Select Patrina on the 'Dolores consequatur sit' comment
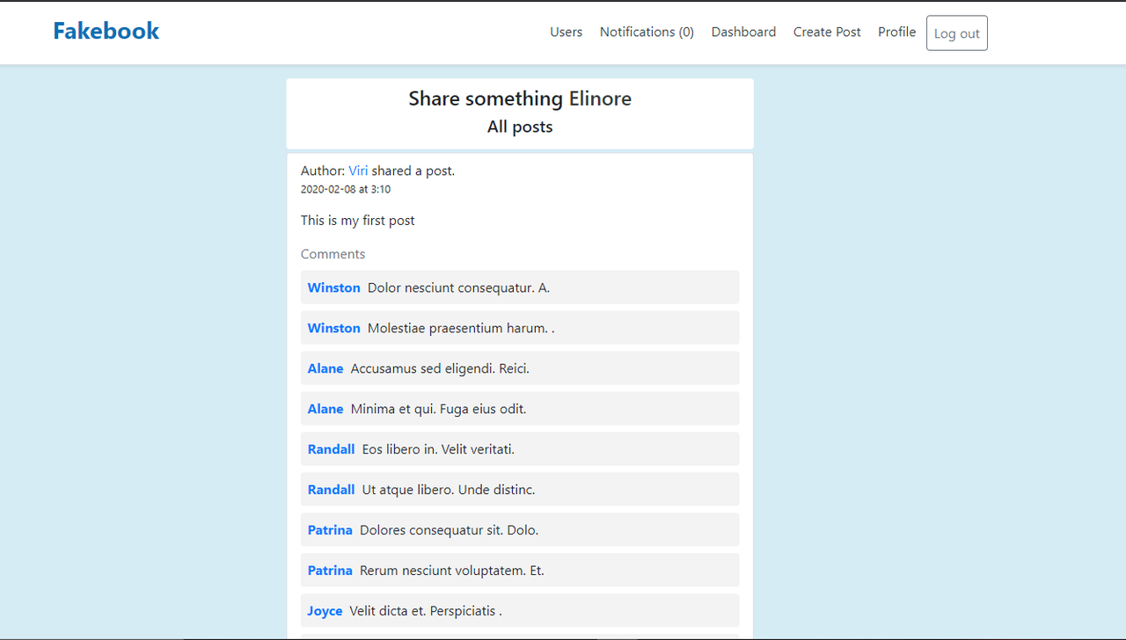 (330, 530)
